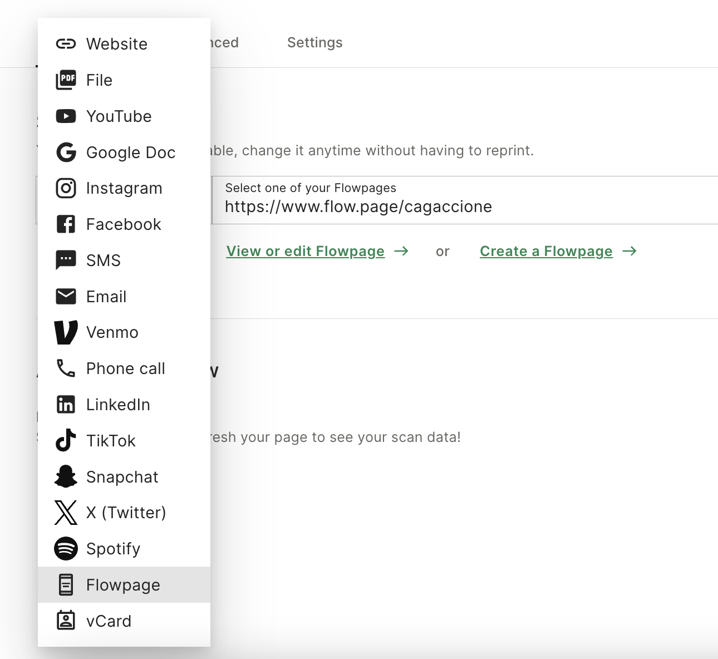
Task: Choose vCard from the menu
Action: click(x=124, y=621)
